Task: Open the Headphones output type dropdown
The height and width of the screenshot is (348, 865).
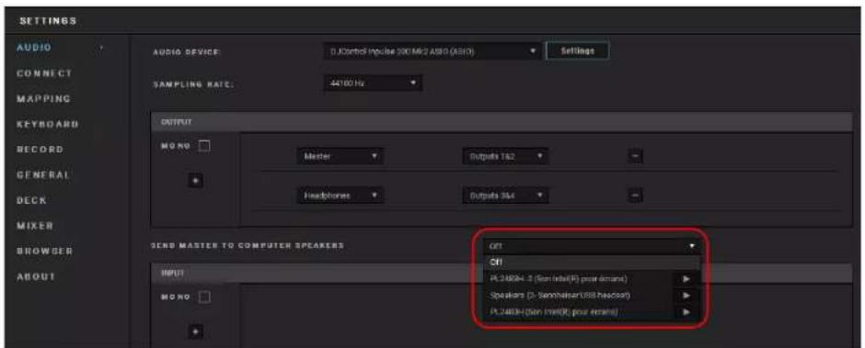Action: tap(340, 196)
